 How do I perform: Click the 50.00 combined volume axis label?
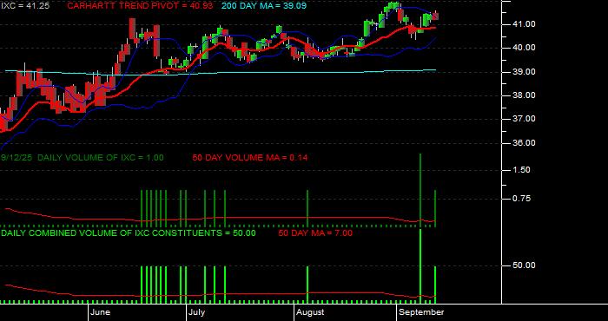pyautogui.click(x=525, y=265)
